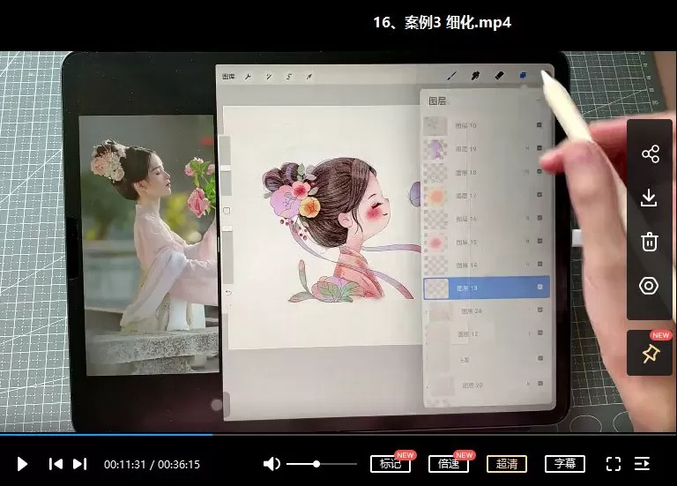Click the share icon in side panel
Screen dimensions: 677x486
click(x=650, y=153)
